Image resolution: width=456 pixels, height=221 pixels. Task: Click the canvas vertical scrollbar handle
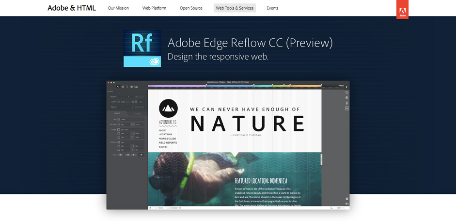pos(321,159)
